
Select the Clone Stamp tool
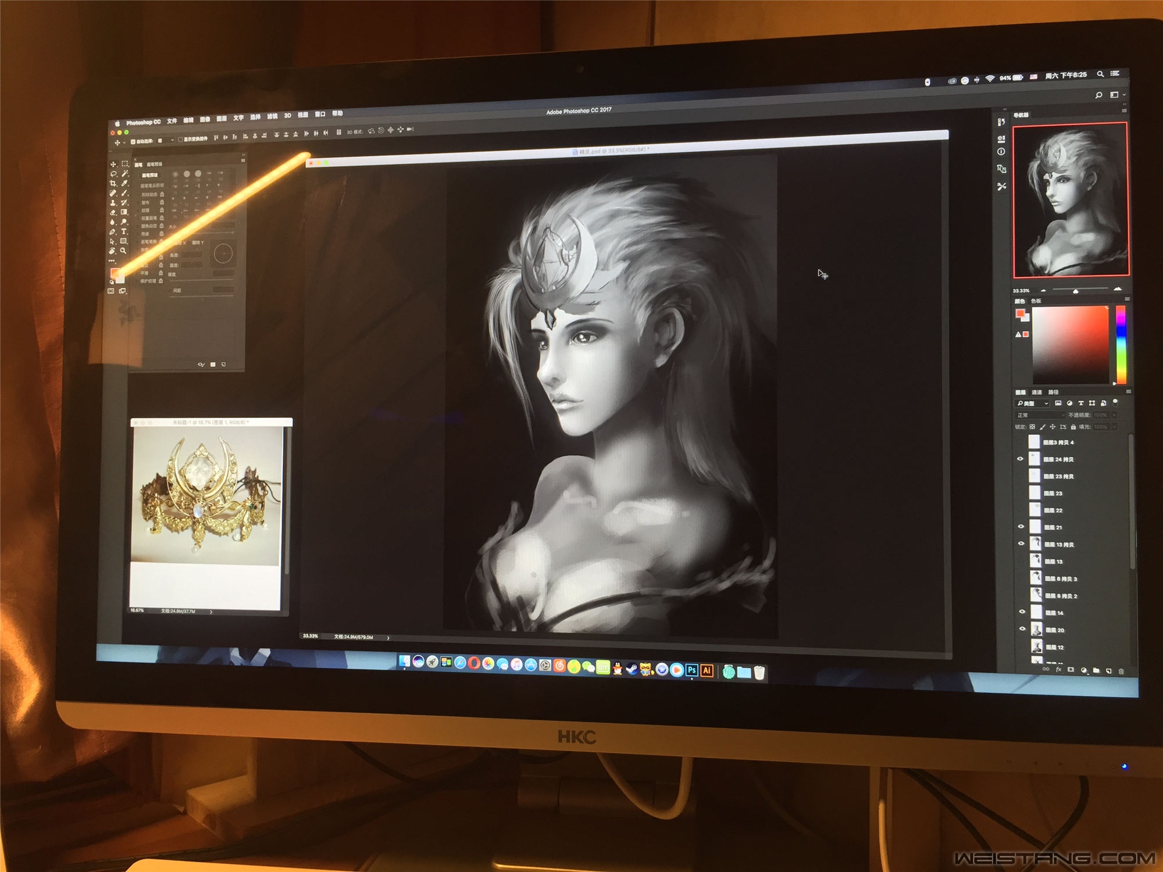[x=113, y=203]
